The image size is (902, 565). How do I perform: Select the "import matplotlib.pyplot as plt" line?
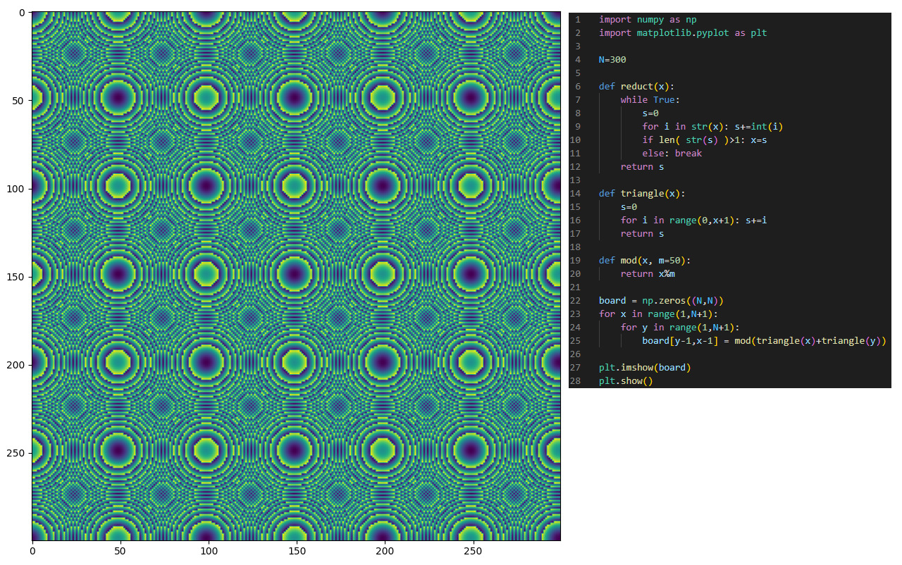point(683,33)
